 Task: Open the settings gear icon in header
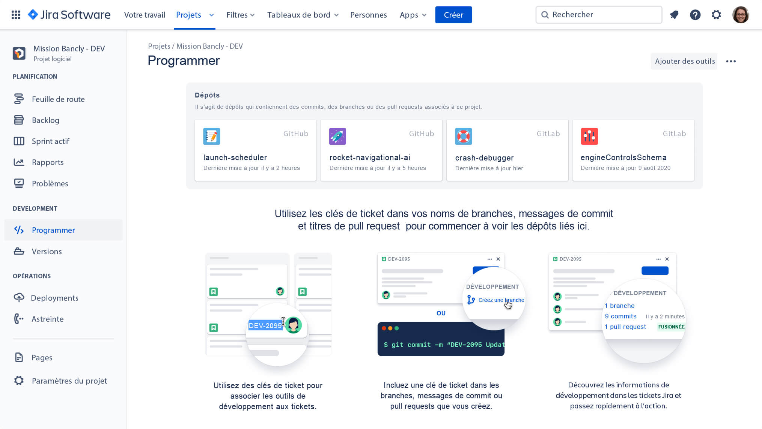[x=716, y=15]
